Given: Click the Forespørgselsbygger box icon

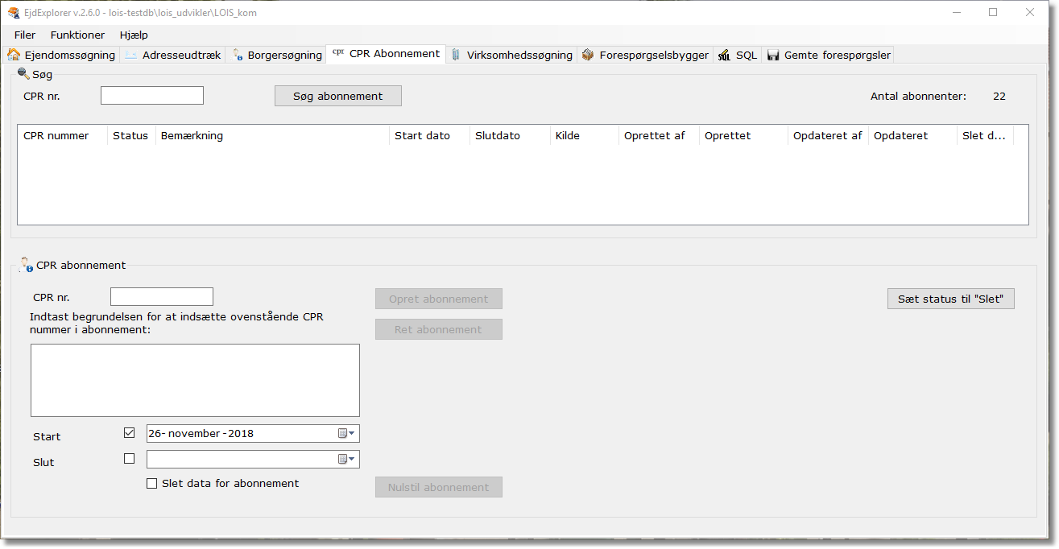Looking at the screenshot, I should pyautogui.click(x=588, y=55).
